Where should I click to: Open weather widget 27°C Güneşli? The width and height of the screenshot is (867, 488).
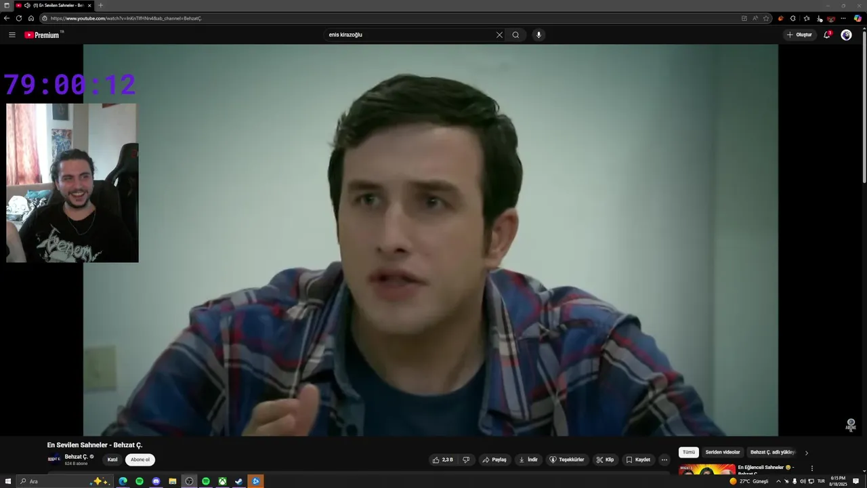pos(749,481)
